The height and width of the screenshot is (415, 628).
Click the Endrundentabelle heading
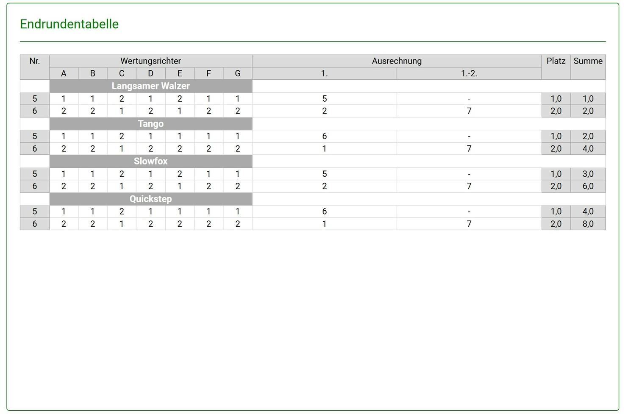(x=69, y=24)
